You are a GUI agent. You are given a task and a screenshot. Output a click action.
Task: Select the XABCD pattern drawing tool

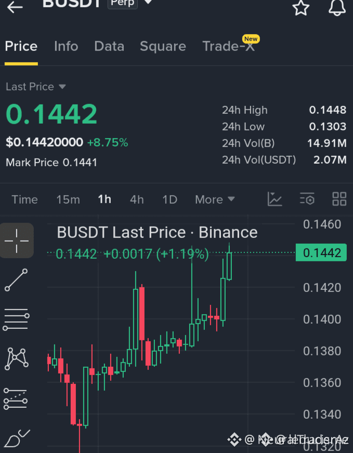pos(17,359)
